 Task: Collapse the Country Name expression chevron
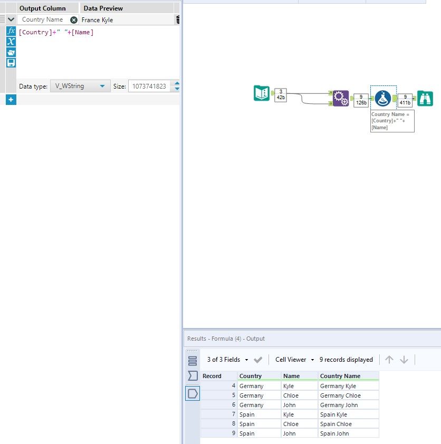[x=11, y=20]
